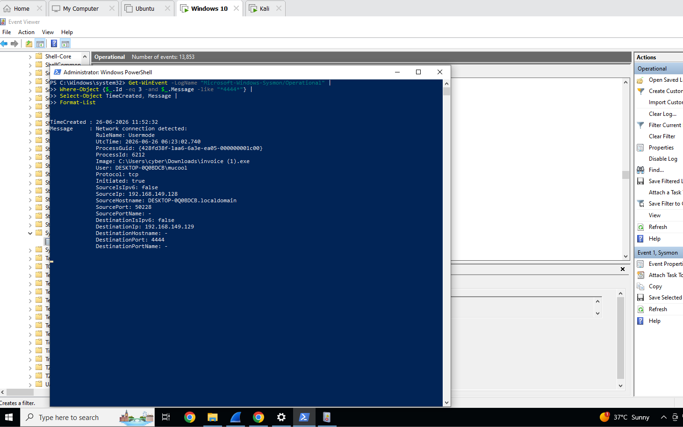Image resolution: width=683 pixels, height=427 pixels.
Task: Click the blue Help question-mark toolbar icon
Action: 54,43
